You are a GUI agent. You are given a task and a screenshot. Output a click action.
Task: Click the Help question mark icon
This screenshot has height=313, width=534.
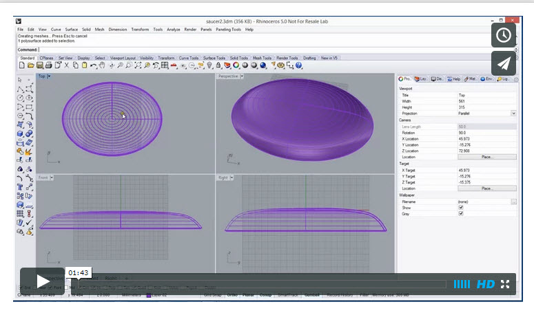coord(298,65)
